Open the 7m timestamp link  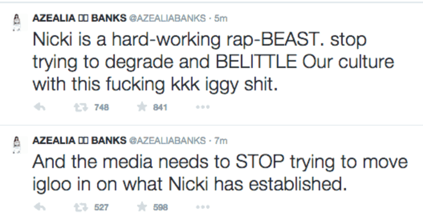[x=221, y=141]
